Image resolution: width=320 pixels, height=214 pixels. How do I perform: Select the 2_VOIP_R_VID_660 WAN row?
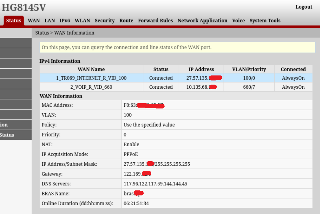[x=91, y=87]
